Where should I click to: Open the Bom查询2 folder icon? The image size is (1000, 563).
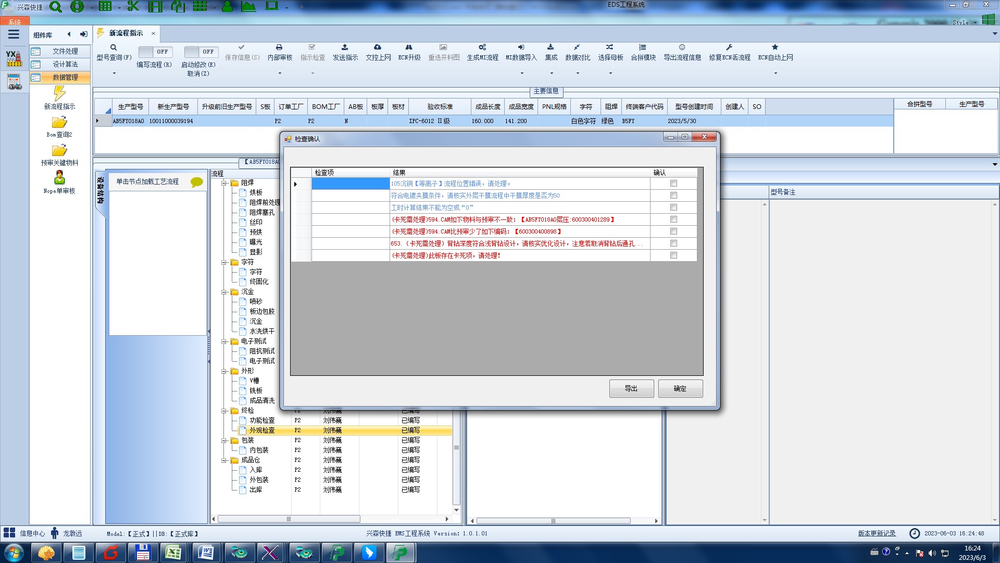(x=59, y=123)
